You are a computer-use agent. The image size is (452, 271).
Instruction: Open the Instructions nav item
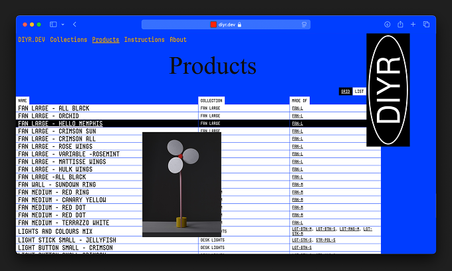144,40
